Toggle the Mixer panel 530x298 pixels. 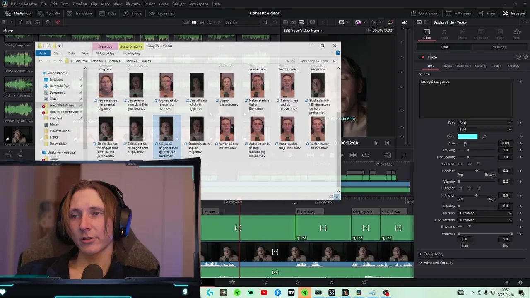pos(487,13)
